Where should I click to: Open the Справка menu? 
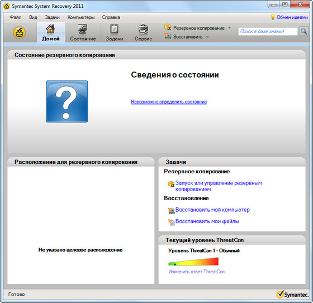pyautogui.click(x=111, y=17)
